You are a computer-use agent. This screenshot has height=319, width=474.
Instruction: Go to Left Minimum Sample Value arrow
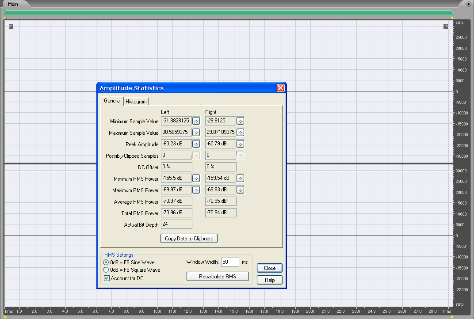tap(196, 121)
